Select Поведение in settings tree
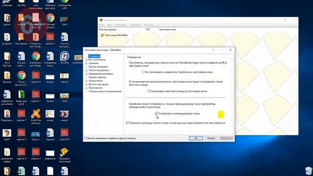 coord(94,56)
